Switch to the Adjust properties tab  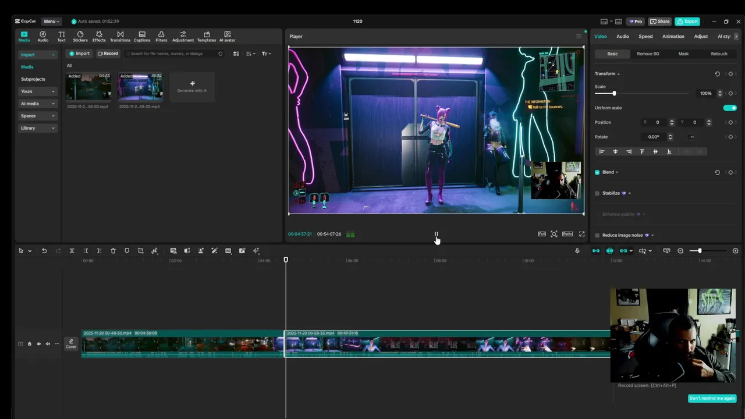point(701,36)
